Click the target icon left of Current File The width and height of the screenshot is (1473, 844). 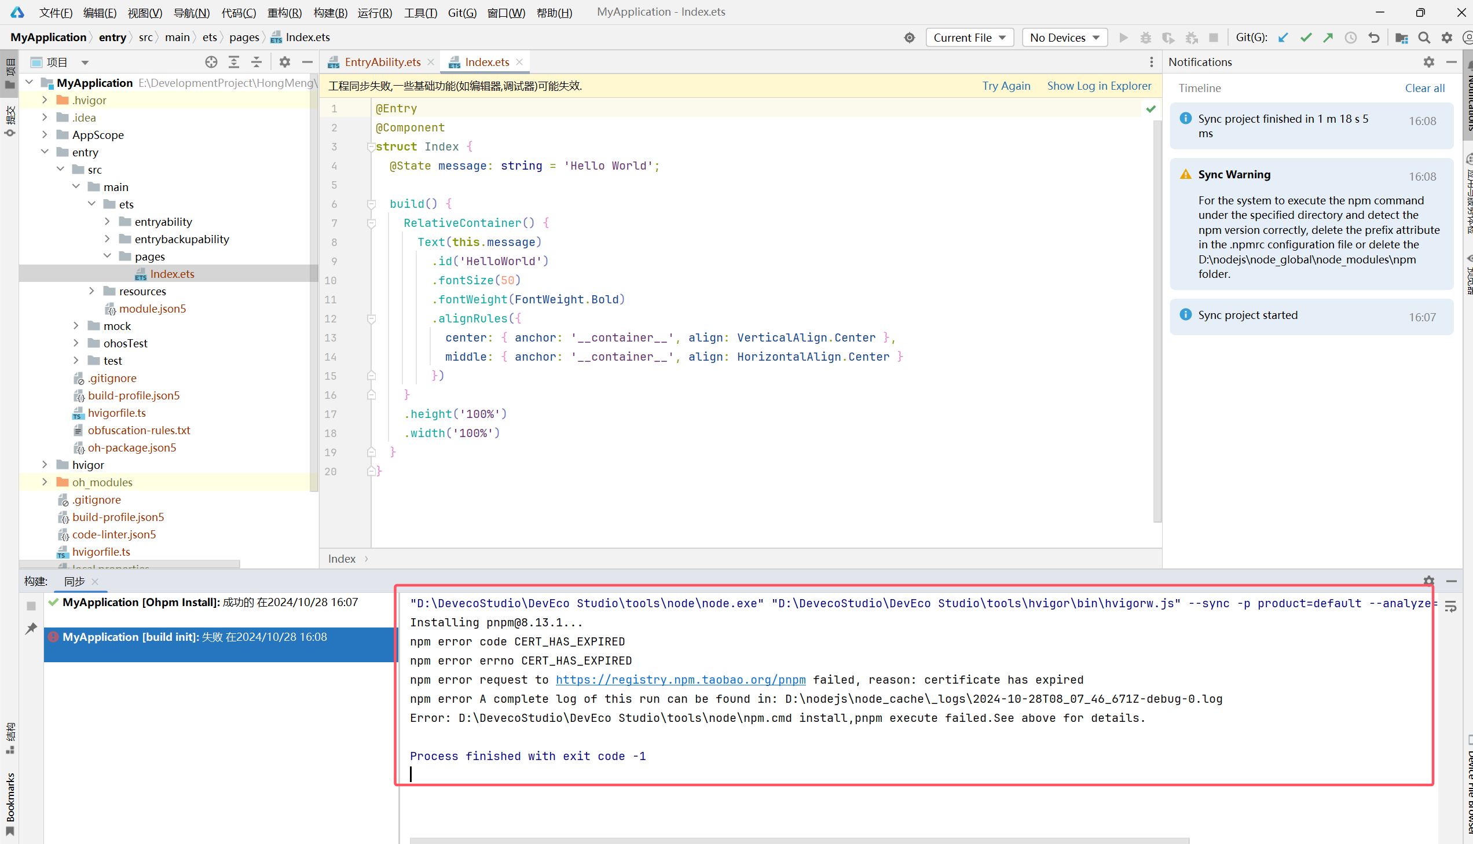909,38
